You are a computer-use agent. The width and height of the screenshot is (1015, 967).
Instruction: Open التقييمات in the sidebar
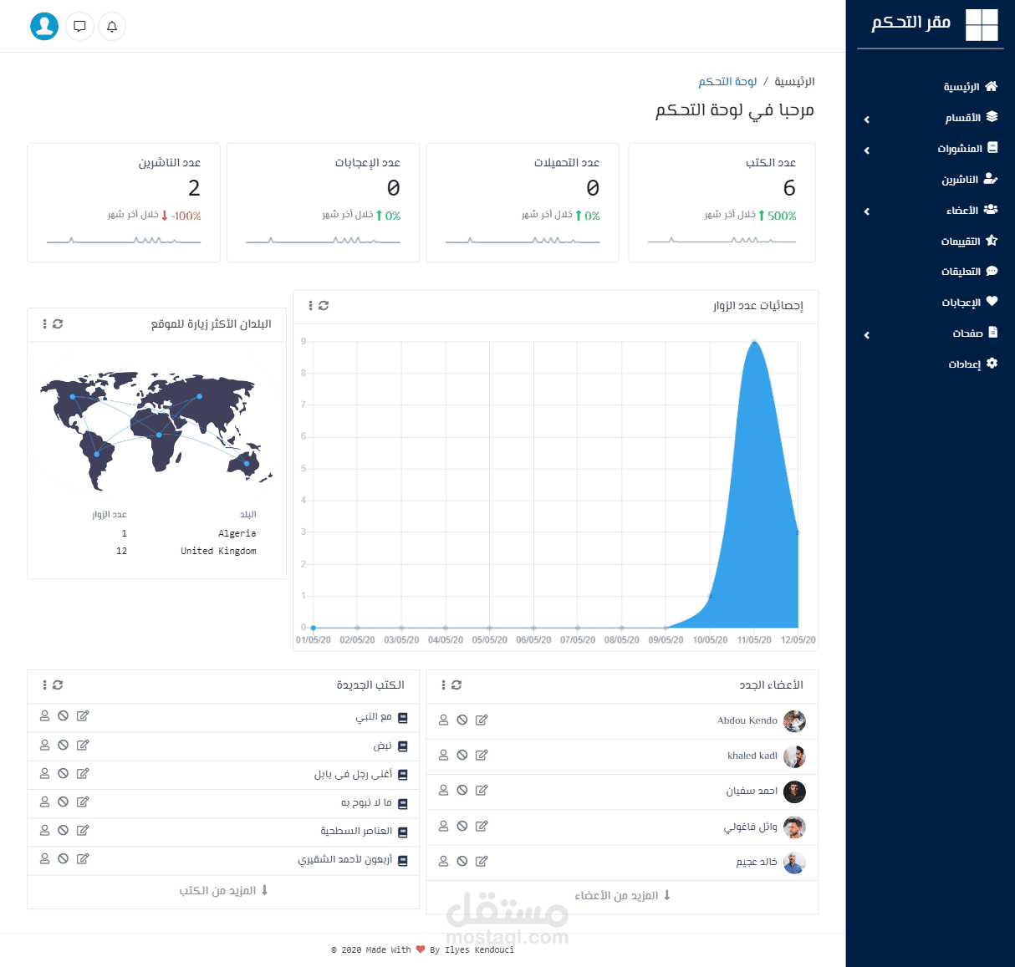[969, 242]
